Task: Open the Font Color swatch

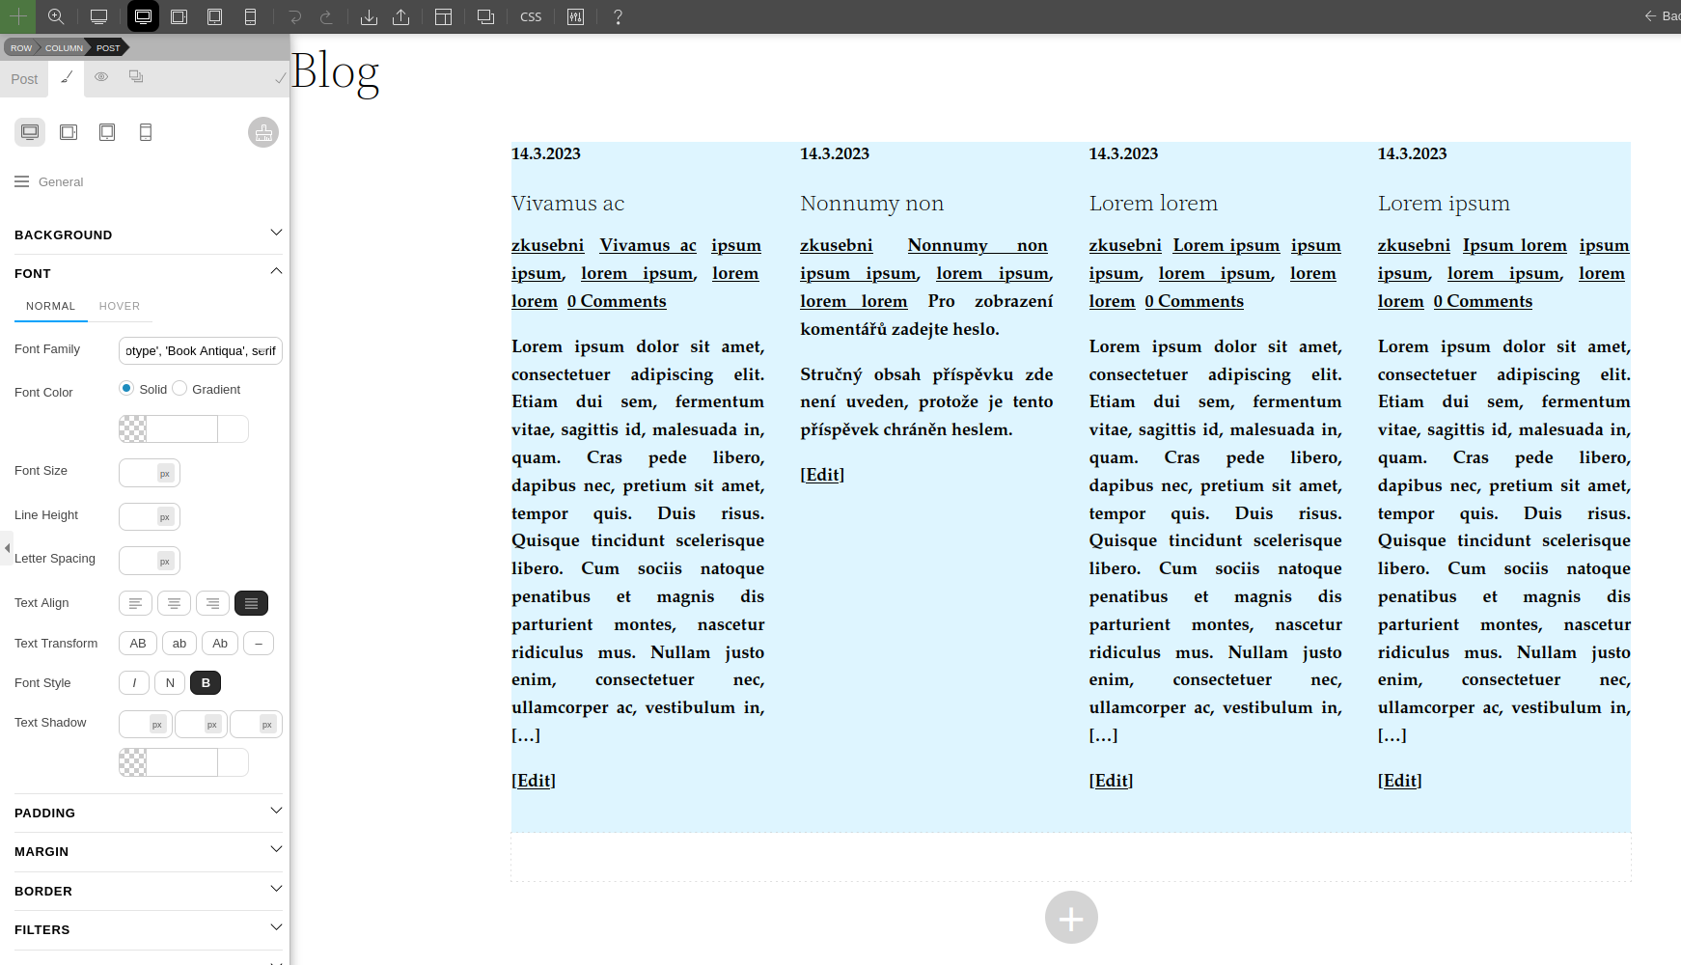Action: coord(133,428)
